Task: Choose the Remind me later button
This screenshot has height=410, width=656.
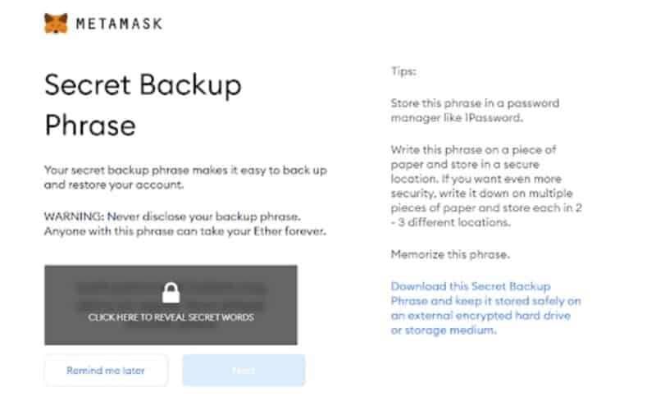Action: (106, 371)
